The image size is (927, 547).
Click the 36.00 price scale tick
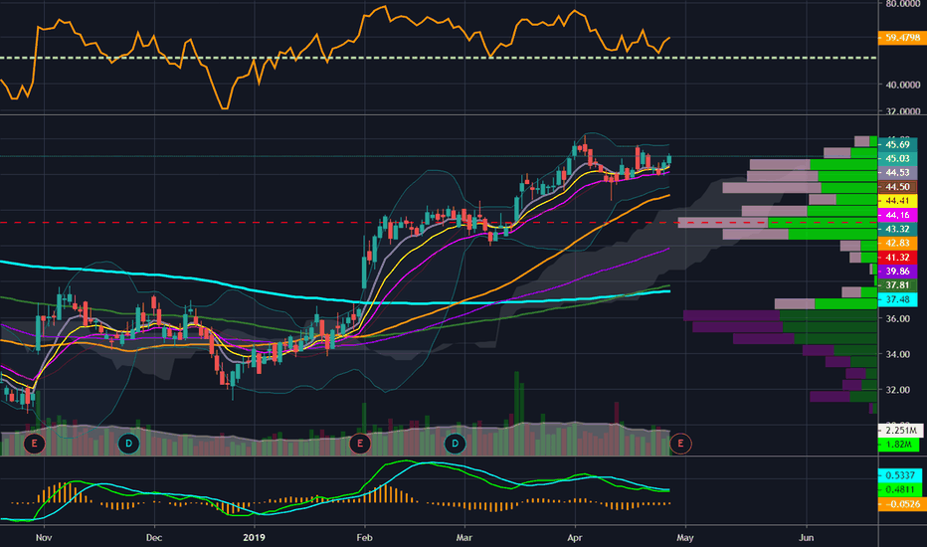897,318
